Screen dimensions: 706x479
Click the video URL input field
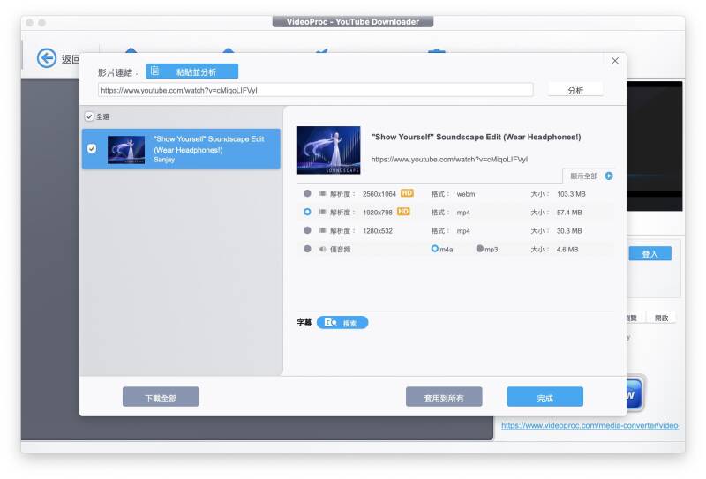click(315, 90)
